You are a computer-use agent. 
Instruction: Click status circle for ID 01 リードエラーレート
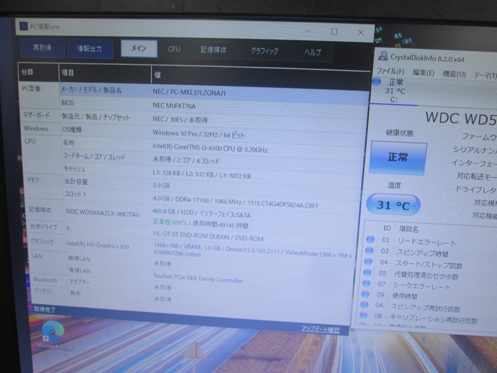[370, 239]
